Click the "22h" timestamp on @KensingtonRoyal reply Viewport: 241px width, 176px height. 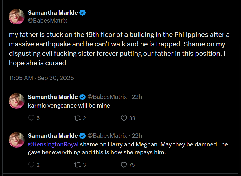(x=137, y=136)
